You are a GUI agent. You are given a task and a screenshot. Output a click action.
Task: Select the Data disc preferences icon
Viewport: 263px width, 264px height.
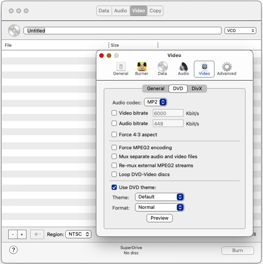163,69
